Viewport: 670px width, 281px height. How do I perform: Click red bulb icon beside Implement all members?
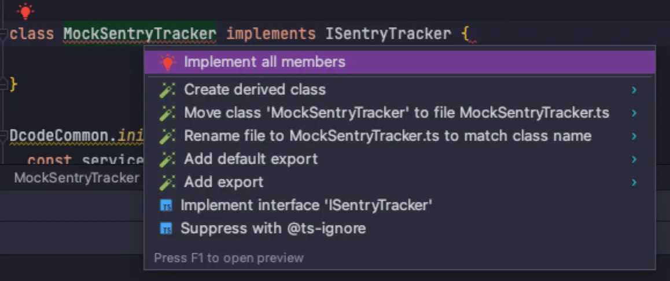pyautogui.click(x=167, y=62)
